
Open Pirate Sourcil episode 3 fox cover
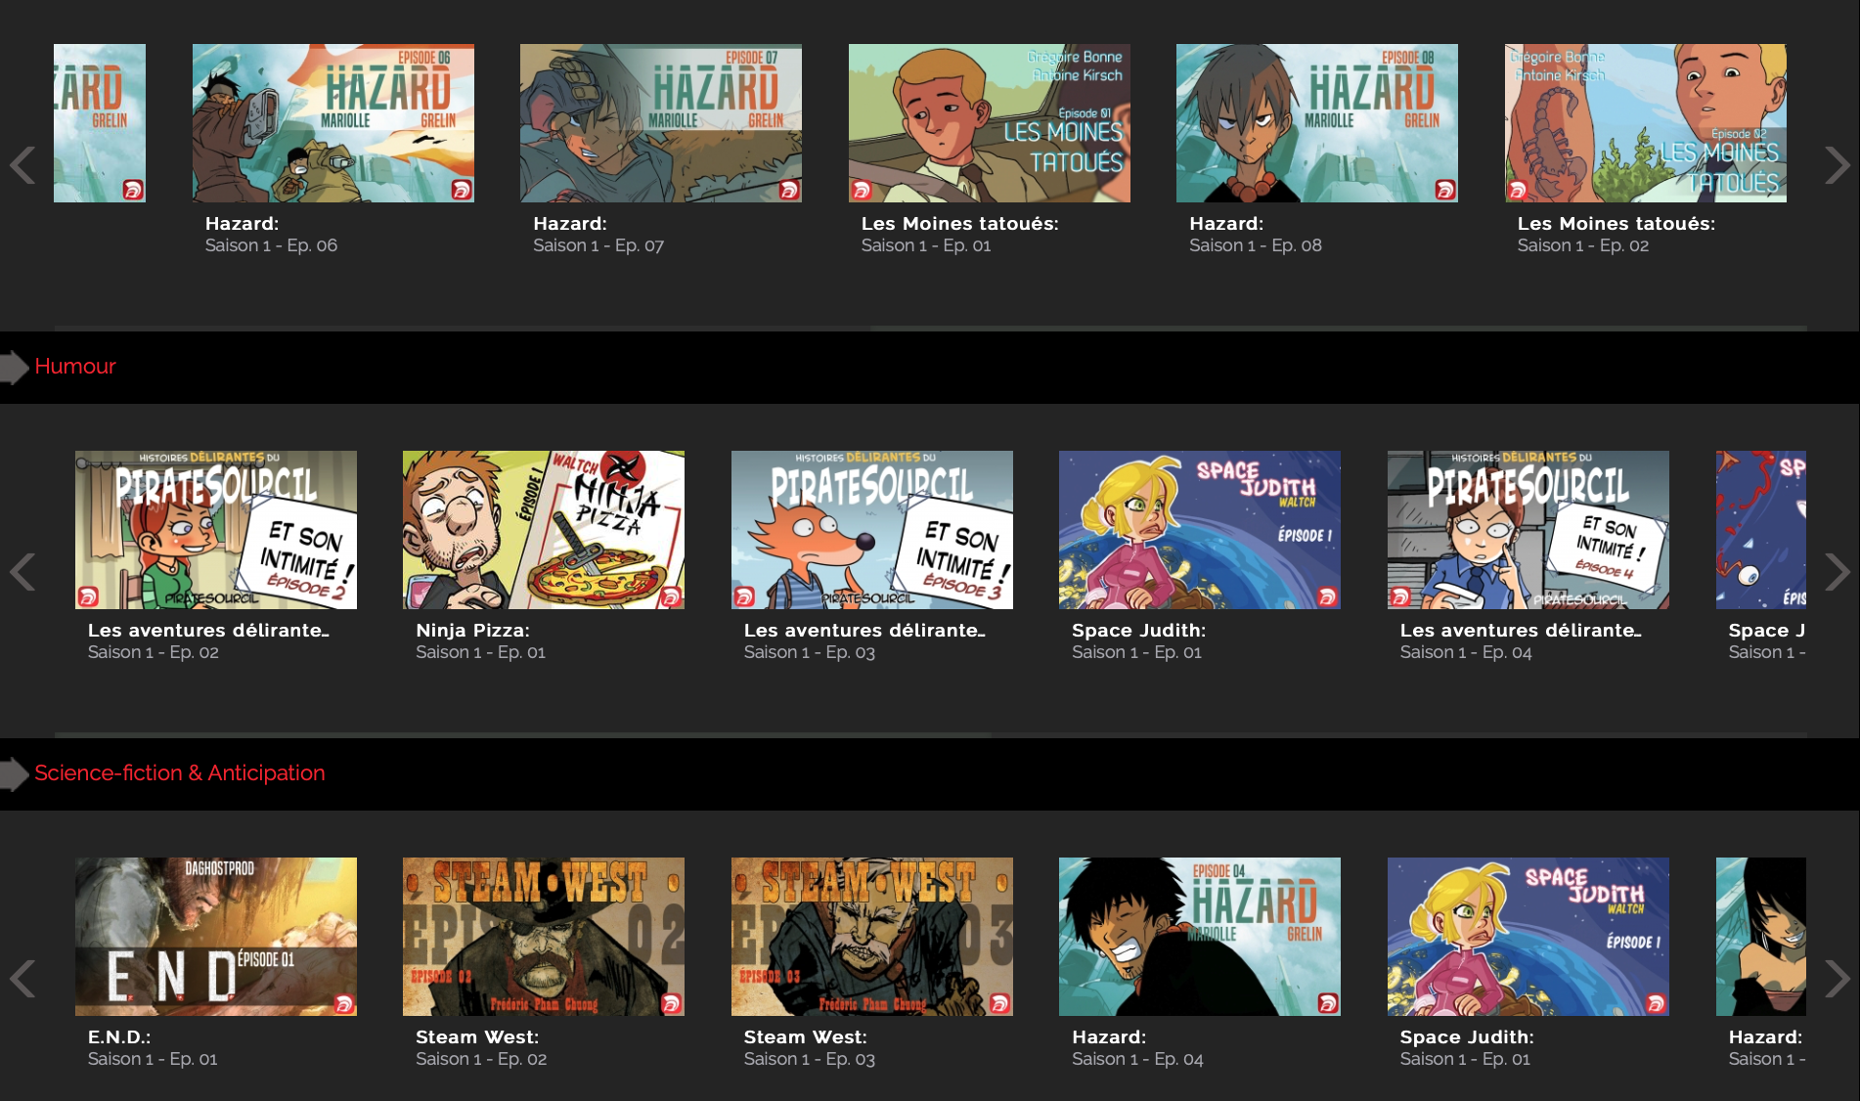pyautogui.click(x=871, y=530)
